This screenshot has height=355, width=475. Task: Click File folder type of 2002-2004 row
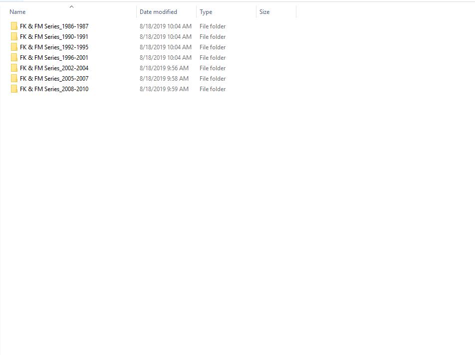213,68
